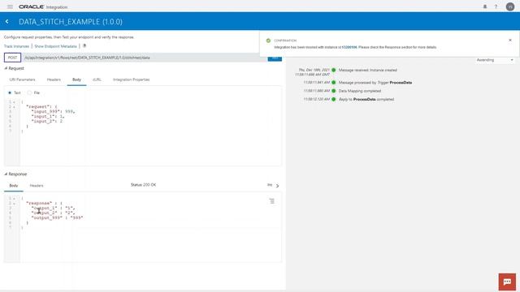Expand the response panel chevron arrow
This screenshot has width=520, height=292.
pos(278,186)
